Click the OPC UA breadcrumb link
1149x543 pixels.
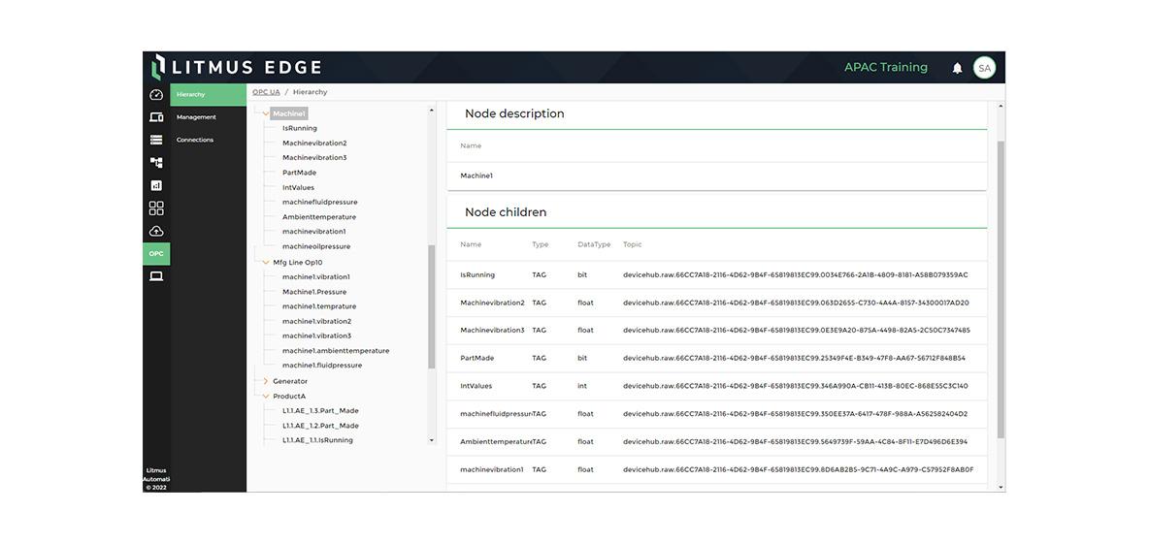click(x=266, y=92)
